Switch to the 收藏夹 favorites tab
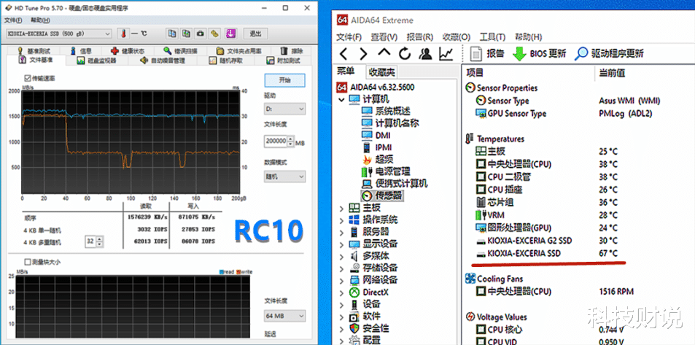Viewport: 695px width, 345px height. 381,71
